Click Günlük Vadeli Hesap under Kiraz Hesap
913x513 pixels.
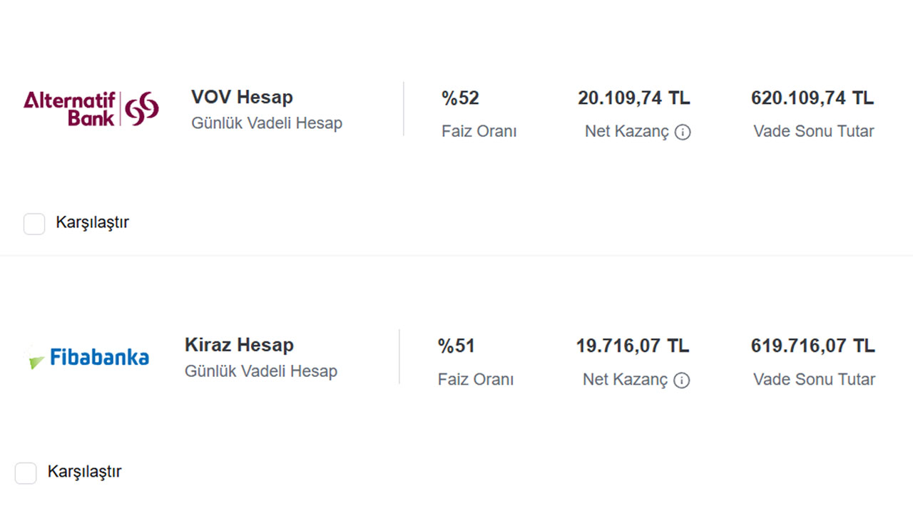tap(261, 371)
